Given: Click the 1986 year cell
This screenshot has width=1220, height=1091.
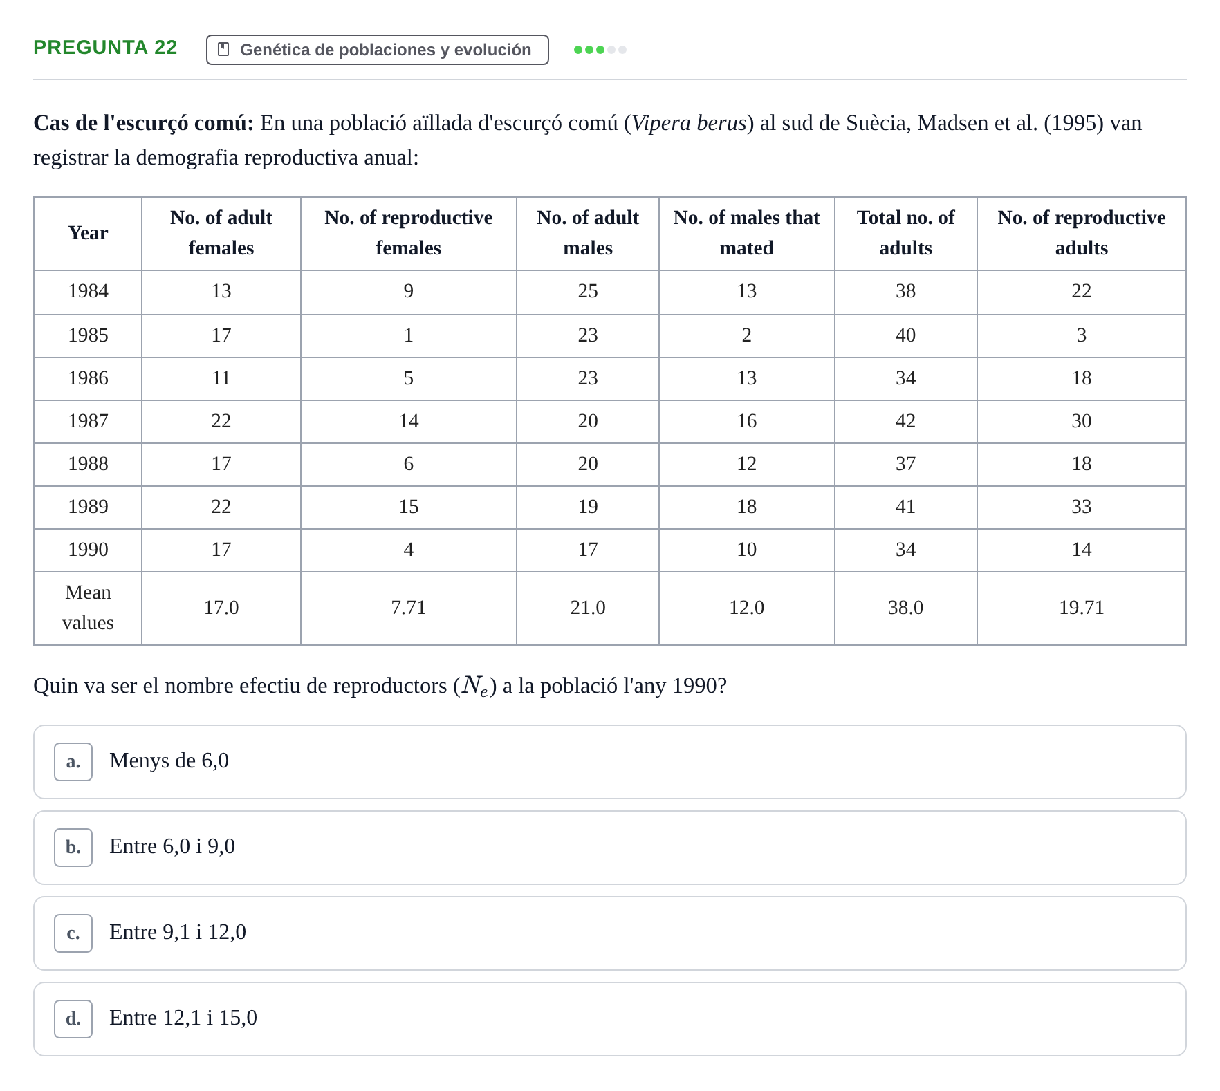Looking at the screenshot, I should [88, 379].
